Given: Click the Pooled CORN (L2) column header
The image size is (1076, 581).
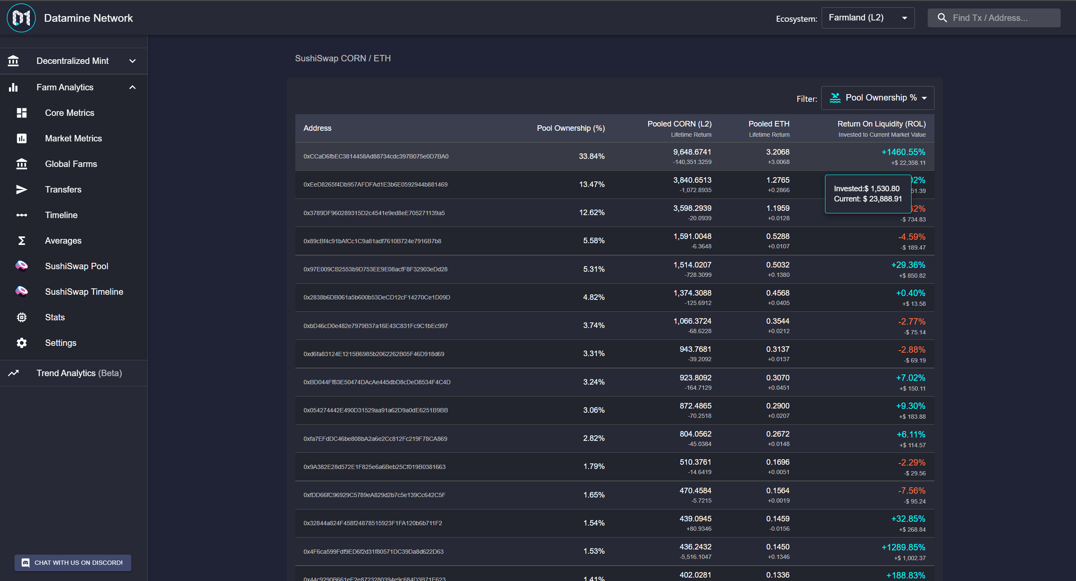Looking at the screenshot, I should click(x=679, y=124).
